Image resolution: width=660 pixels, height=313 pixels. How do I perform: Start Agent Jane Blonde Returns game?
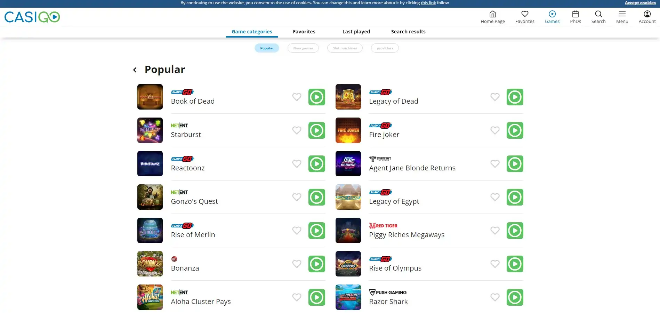point(515,164)
